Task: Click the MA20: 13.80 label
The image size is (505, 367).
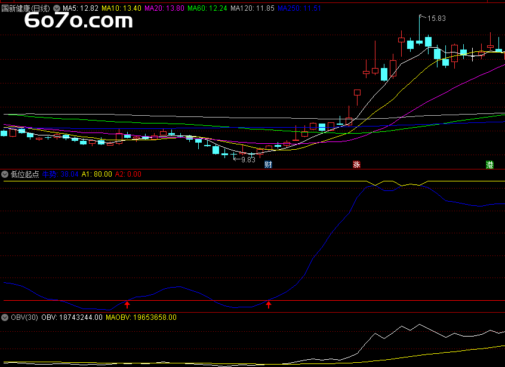Action: point(164,8)
